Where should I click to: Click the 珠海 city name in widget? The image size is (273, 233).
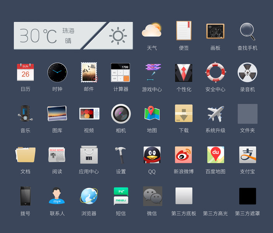pos(68,31)
